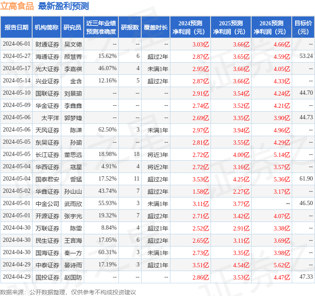The image size is (315, 296).
Task: Click the 海通证券 institution cell
Action: [47, 57]
